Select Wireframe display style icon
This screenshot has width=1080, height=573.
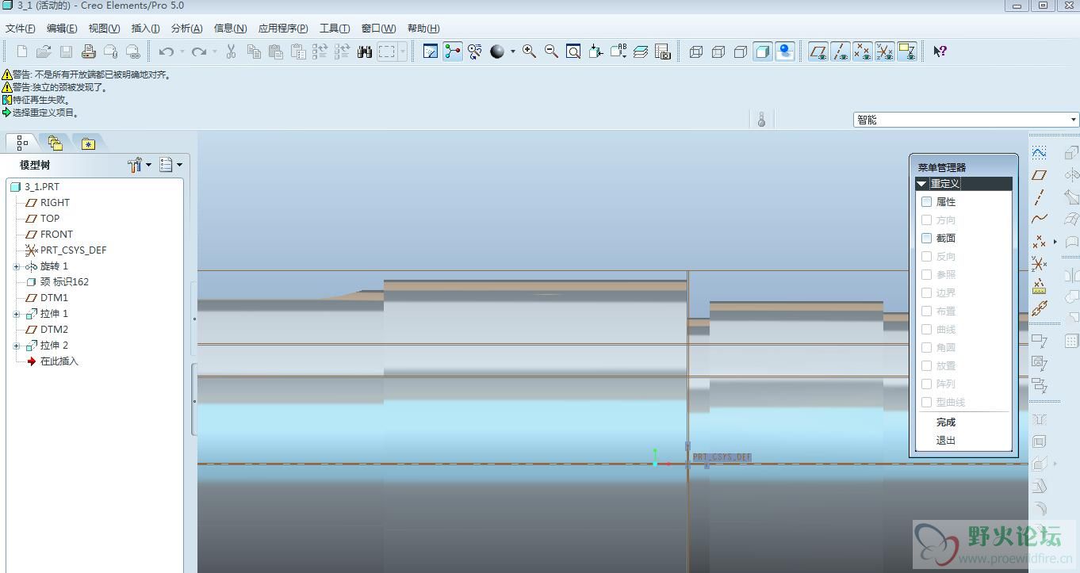point(696,52)
